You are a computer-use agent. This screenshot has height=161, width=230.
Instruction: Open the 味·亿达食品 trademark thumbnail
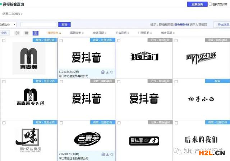pos(29,140)
